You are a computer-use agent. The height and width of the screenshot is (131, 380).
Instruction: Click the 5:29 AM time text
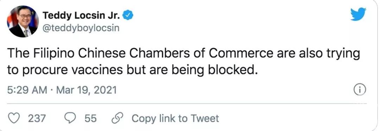27,90
